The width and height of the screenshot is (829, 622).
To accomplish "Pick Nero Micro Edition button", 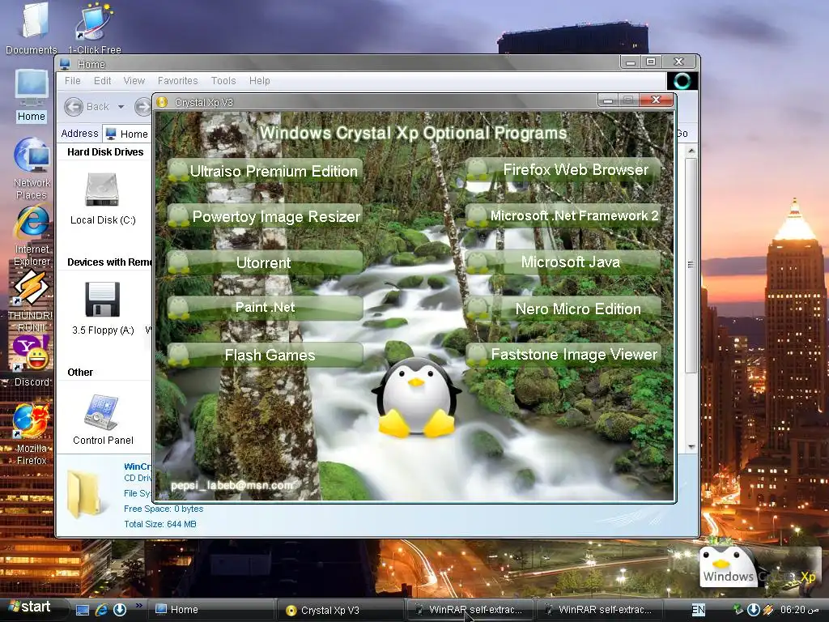I will click(563, 309).
